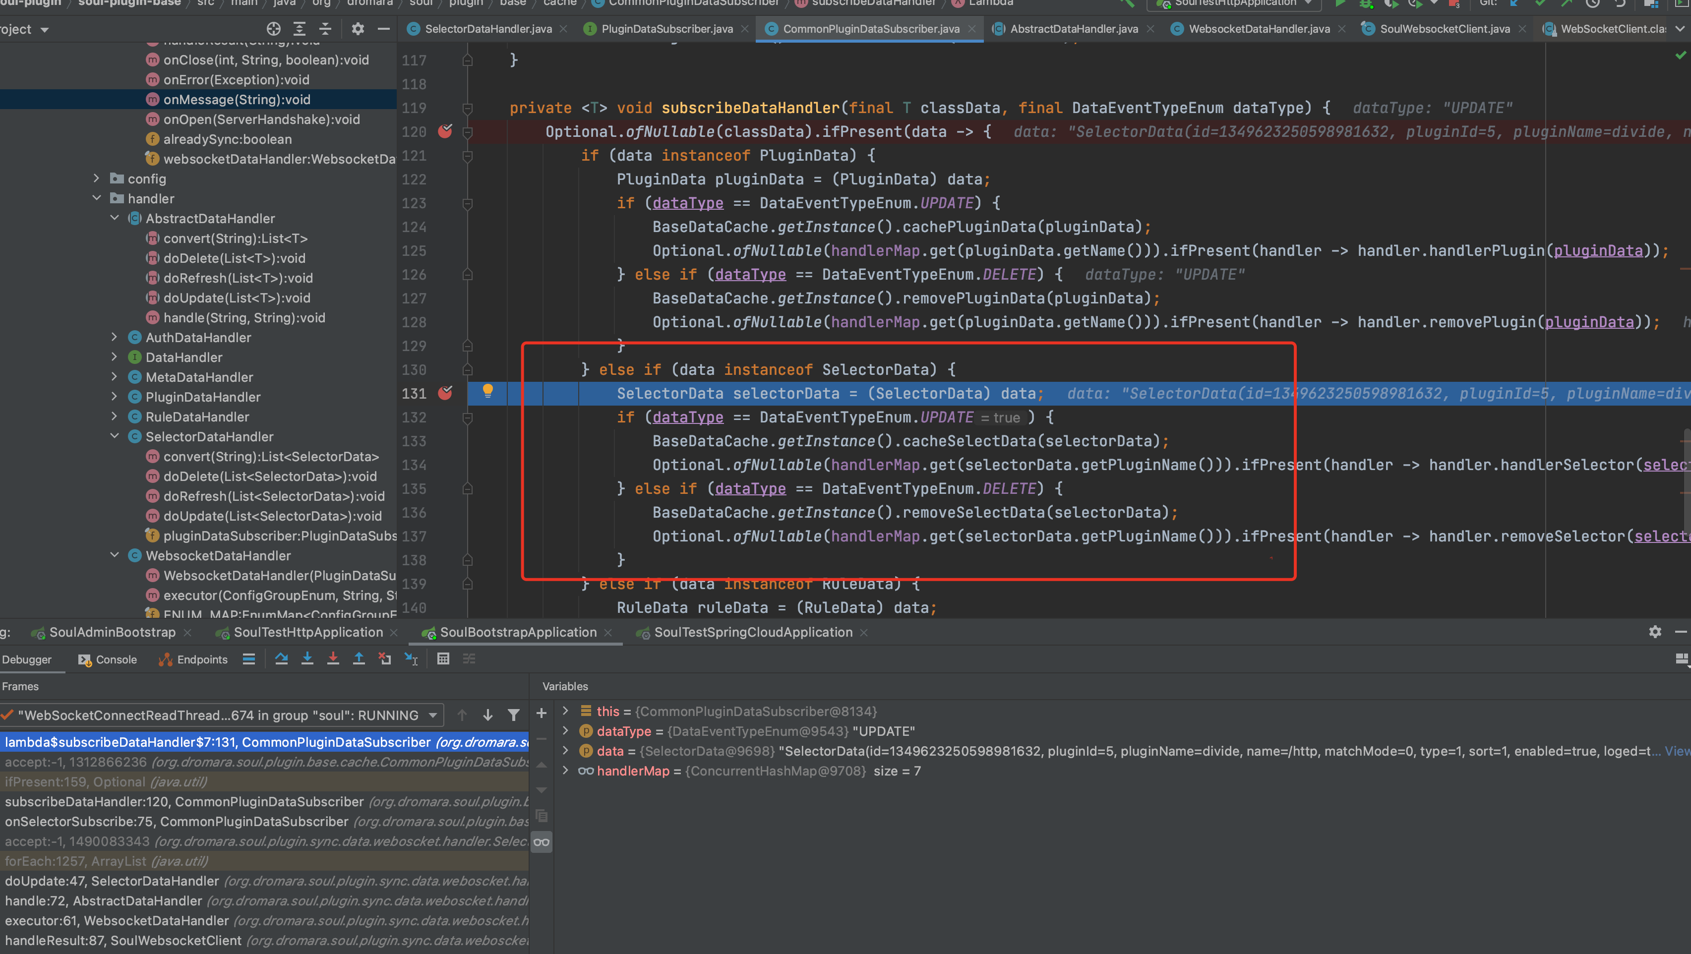1691x954 pixels.
Task: Click the Drop Frame icon
Action: pyautogui.click(x=385, y=658)
